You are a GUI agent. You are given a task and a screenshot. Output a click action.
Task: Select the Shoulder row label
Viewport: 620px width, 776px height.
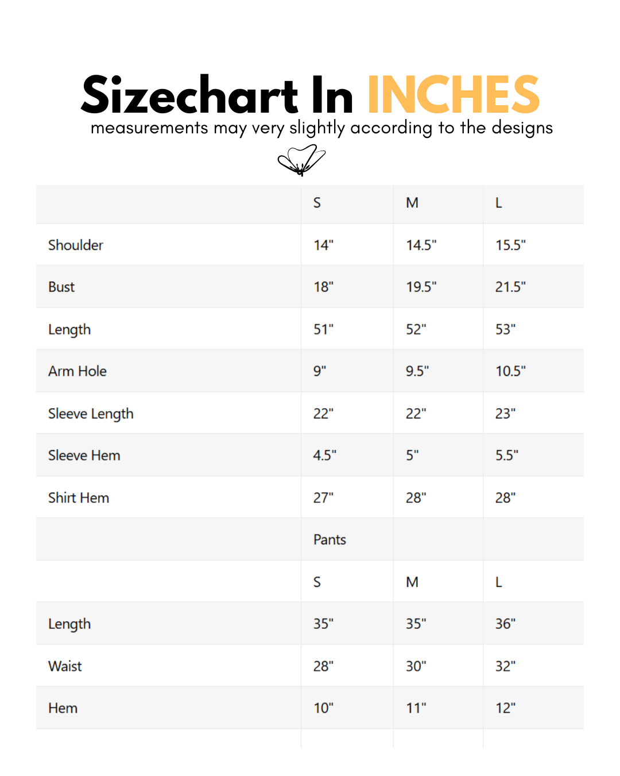pos(76,245)
